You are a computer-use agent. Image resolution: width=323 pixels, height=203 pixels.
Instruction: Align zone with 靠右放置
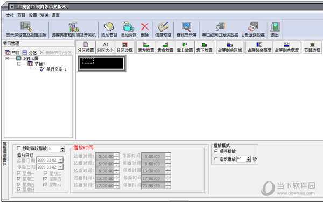pyautogui.click(x=165, y=47)
